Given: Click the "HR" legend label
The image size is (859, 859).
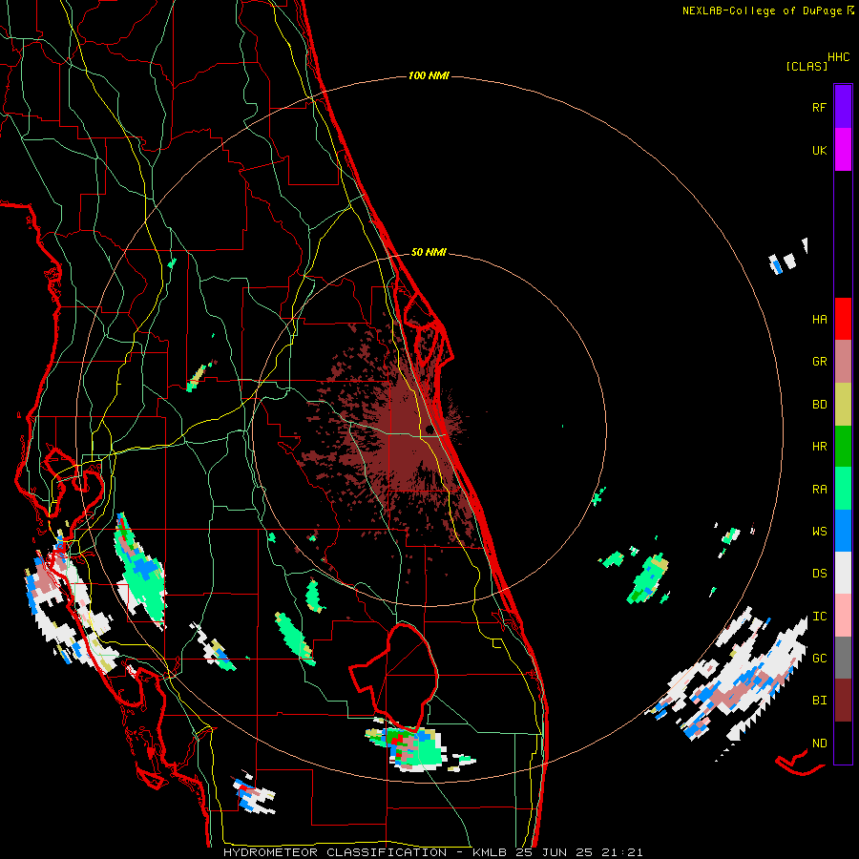Looking at the screenshot, I should (x=819, y=447).
